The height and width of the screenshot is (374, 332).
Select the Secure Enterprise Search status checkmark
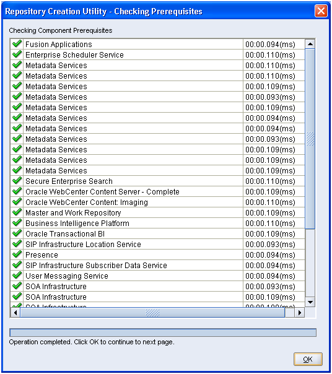click(x=17, y=181)
